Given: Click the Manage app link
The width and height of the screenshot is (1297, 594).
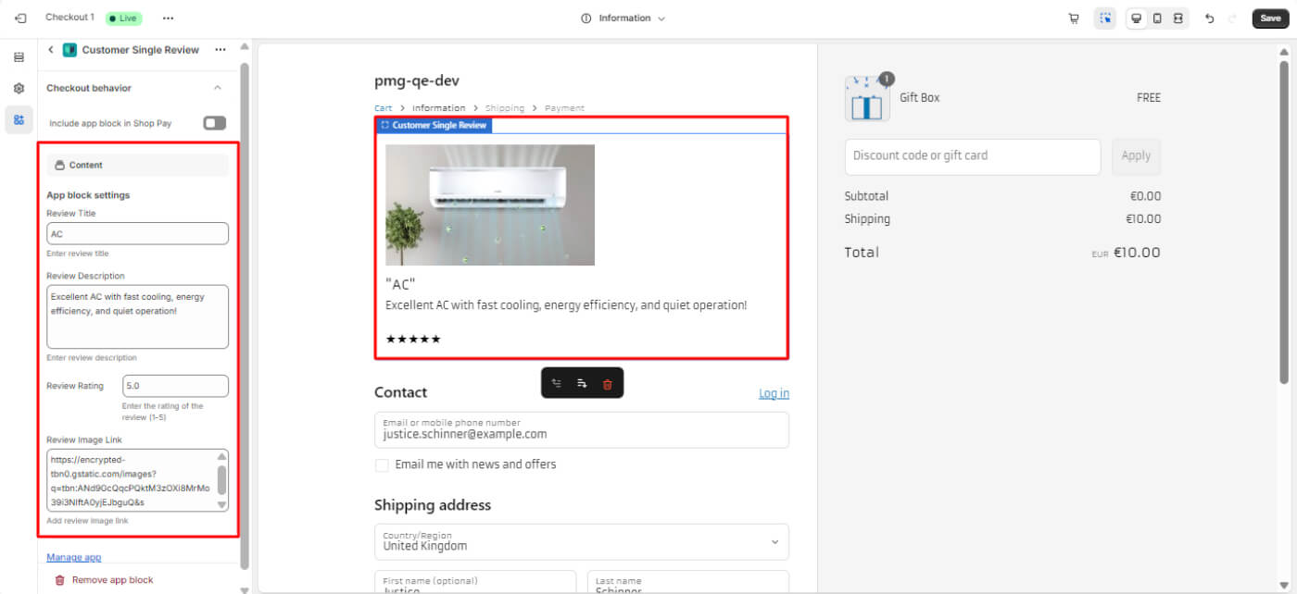Looking at the screenshot, I should click(74, 557).
